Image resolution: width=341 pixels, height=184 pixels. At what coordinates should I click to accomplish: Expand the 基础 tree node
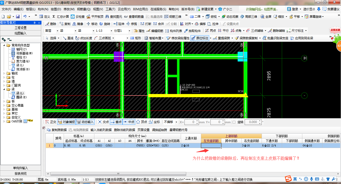[4, 109]
